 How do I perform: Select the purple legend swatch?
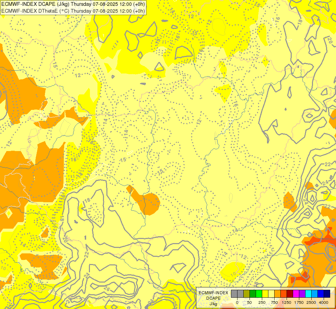pyautogui.click(x=302, y=294)
